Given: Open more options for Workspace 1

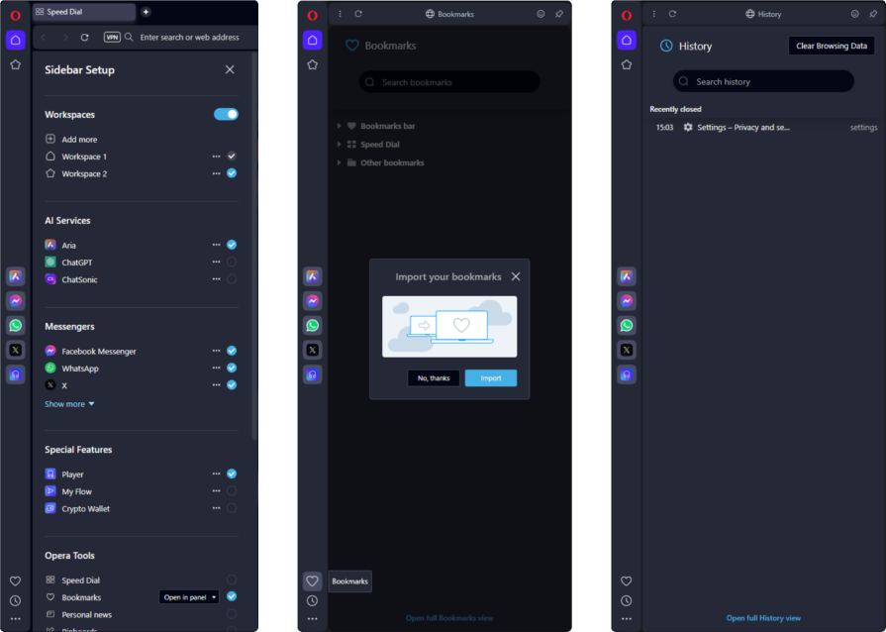Looking at the screenshot, I should click(216, 157).
